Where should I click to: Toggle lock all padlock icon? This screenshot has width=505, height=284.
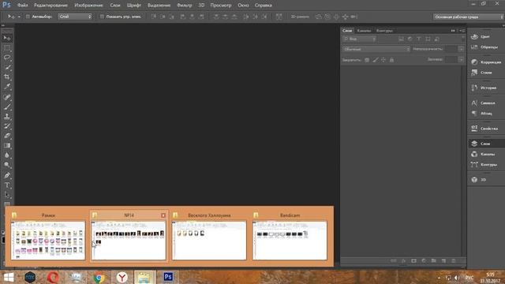[391, 60]
